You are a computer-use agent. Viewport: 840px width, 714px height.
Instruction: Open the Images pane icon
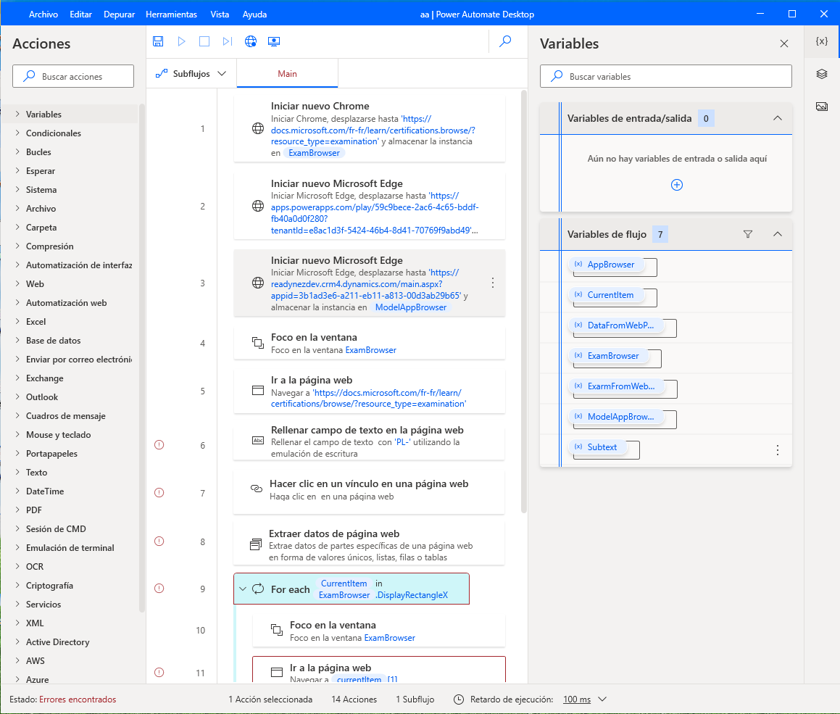click(x=821, y=106)
